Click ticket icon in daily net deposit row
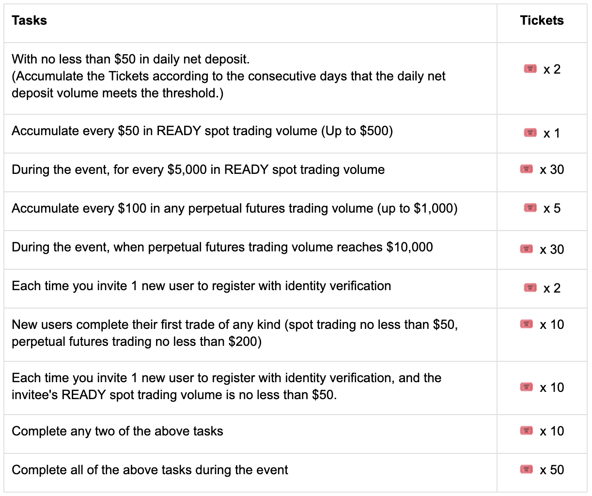 tap(530, 69)
